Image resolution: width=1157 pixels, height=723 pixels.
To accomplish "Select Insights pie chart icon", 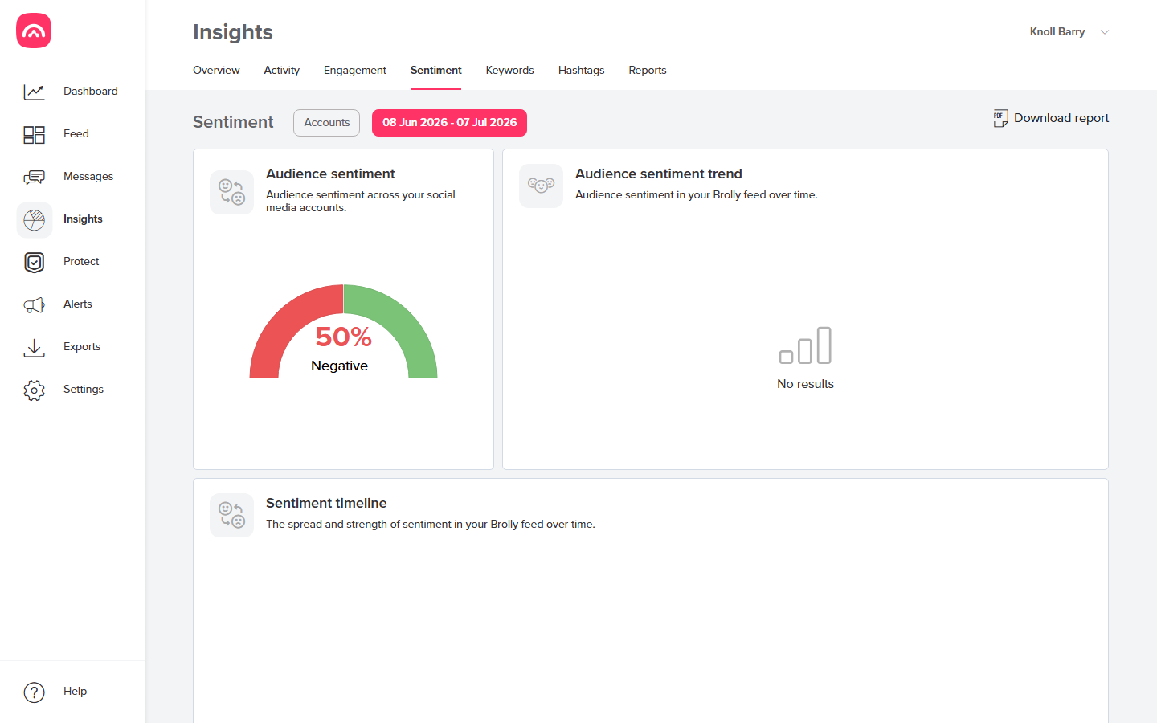I will point(34,219).
